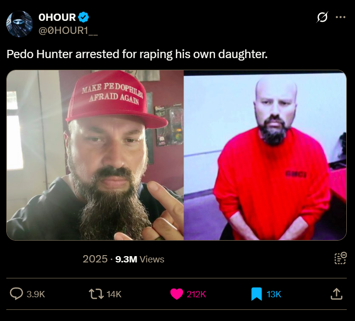Click the repost arrows icon
Screen dimensions: 355x321
tap(96, 294)
